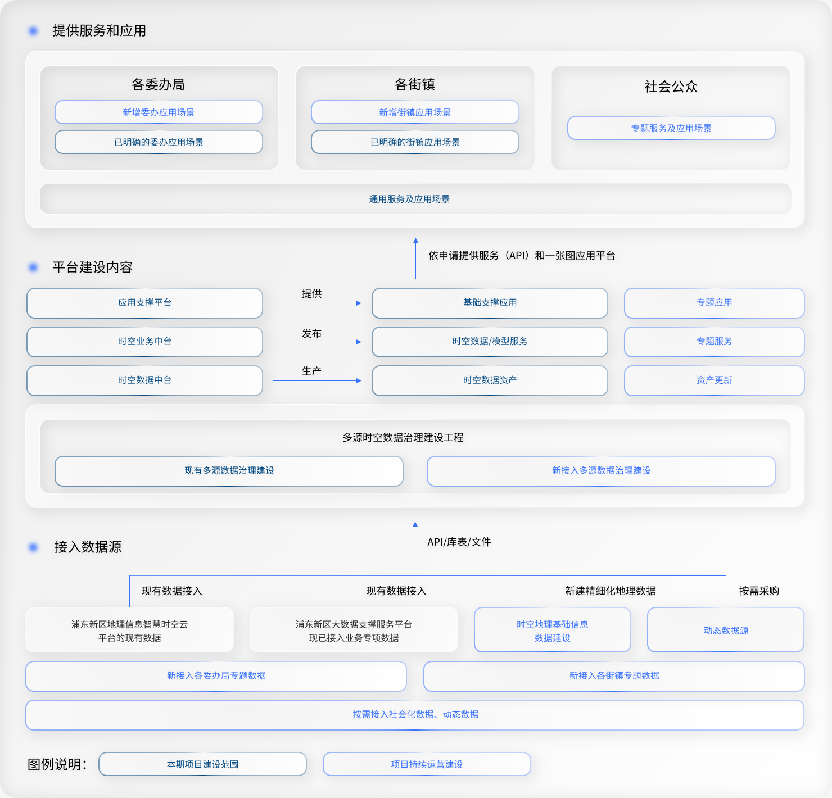Select the 资产更新 box
This screenshot has height=798, width=832.
tap(714, 380)
